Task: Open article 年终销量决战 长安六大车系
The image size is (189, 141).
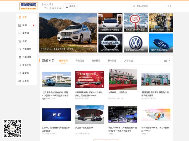Action: 89,94
